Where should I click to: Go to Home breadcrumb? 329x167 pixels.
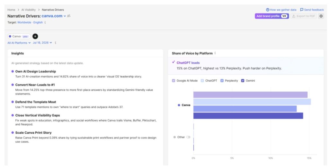point(11,10)
